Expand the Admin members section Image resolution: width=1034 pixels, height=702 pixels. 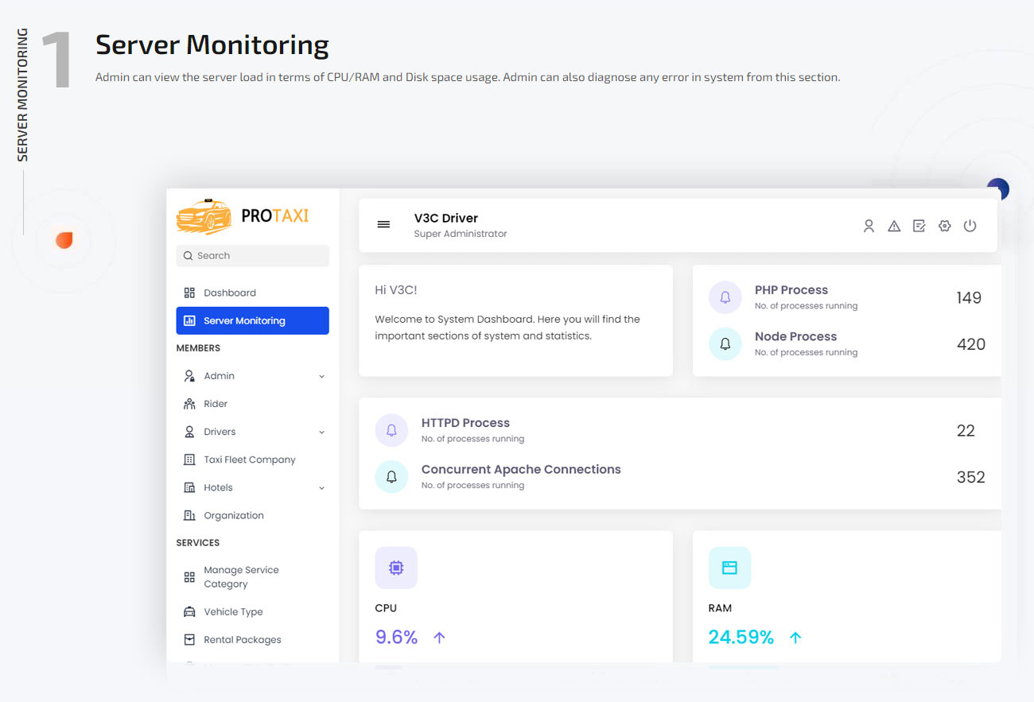(321, 375)
